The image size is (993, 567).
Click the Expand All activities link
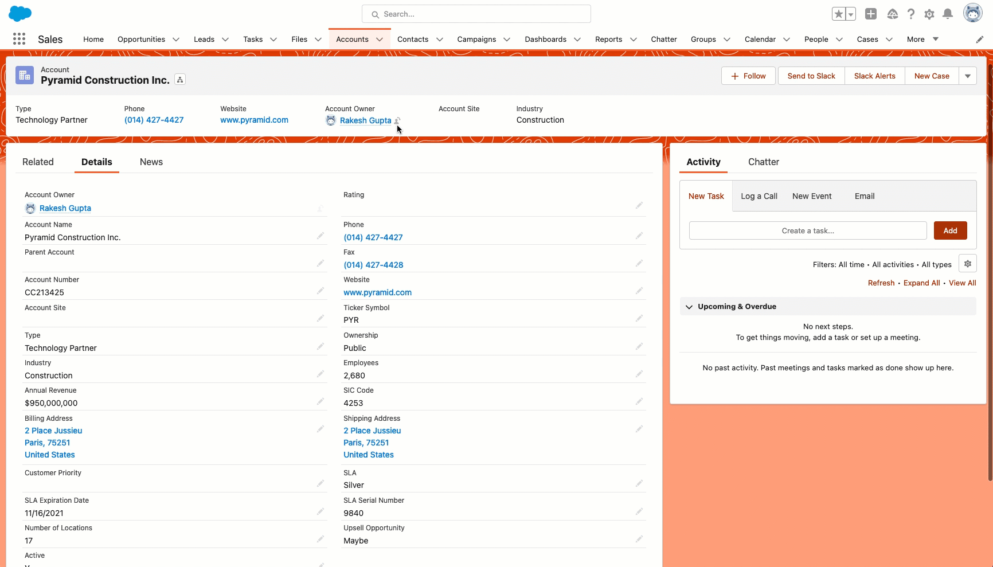922,283
